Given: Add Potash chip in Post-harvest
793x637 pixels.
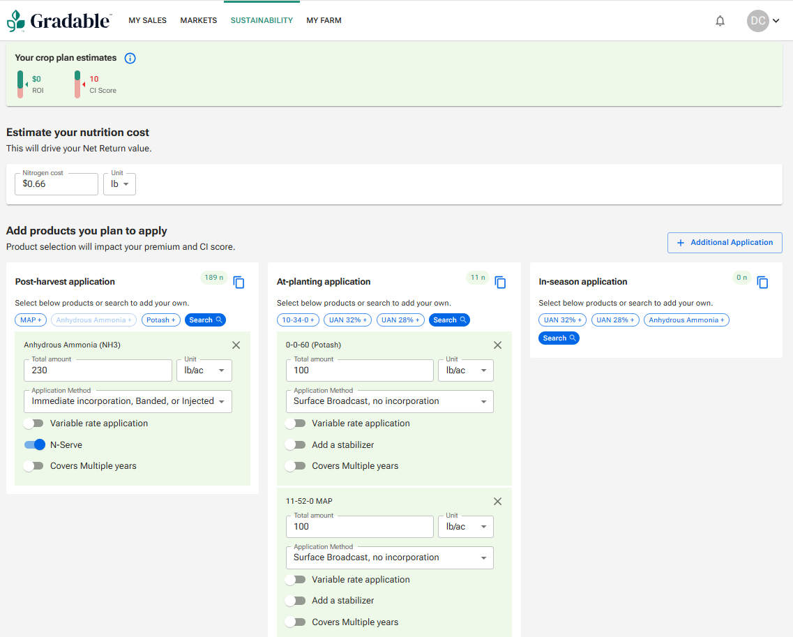Looking at the screenshot, I should (x=161, y=320).
